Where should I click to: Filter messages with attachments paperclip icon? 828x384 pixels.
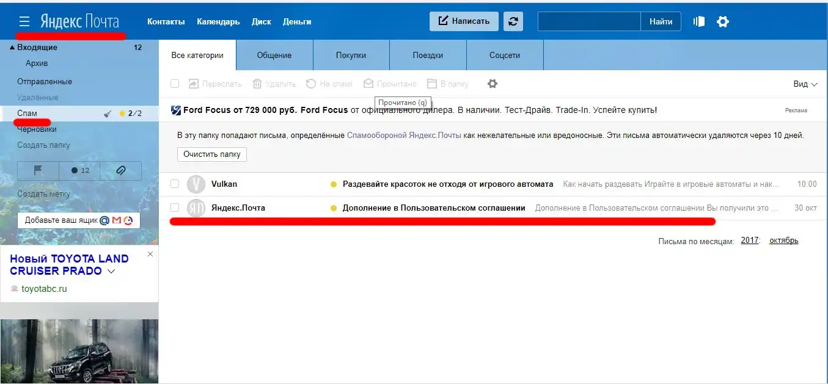120,171
